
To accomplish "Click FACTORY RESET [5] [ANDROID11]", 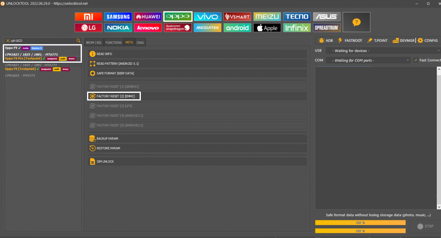I will [197, 125].
